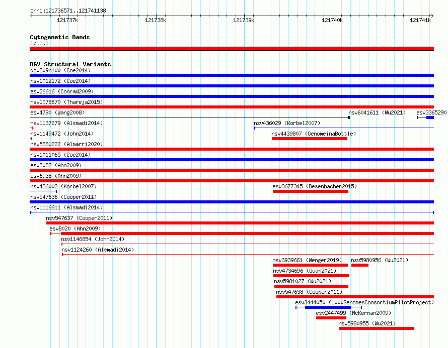Click the 1p11.1 band label
Image resolution: width=448 pixels, height=348 pixels.
pyautogui.click(x=39, y=43)
